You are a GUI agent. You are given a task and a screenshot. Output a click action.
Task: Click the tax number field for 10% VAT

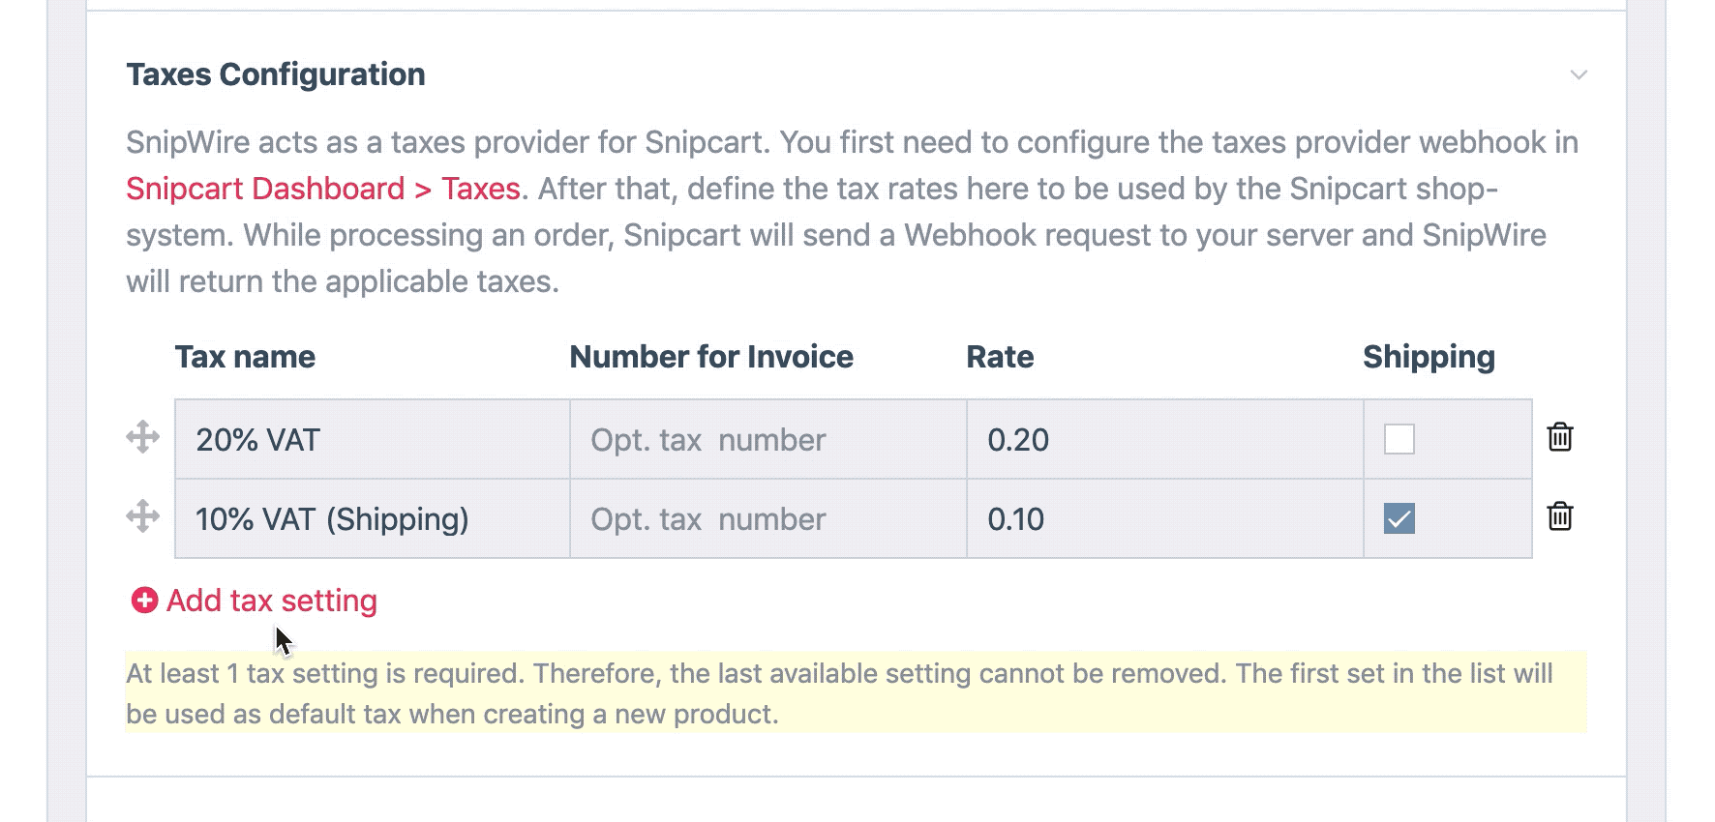765,517
